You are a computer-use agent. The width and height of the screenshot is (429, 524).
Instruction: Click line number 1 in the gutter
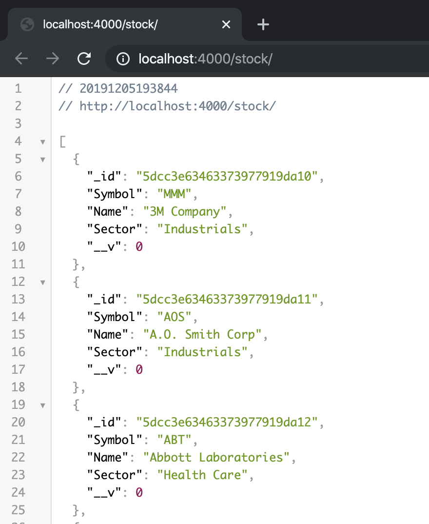(x=18, y=89)
